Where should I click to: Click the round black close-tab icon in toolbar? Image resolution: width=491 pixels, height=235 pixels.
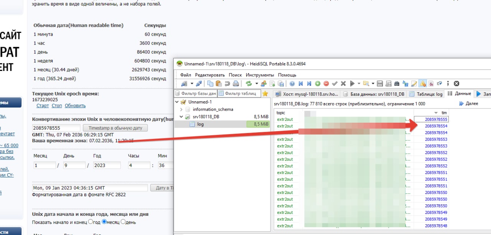pos(456,83)
